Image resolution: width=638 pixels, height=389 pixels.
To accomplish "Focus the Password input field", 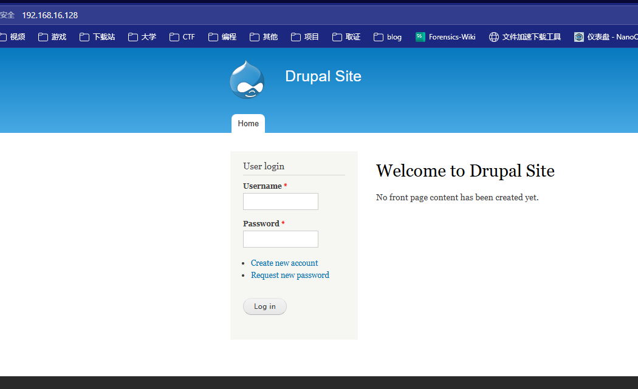I will (281, 239).
